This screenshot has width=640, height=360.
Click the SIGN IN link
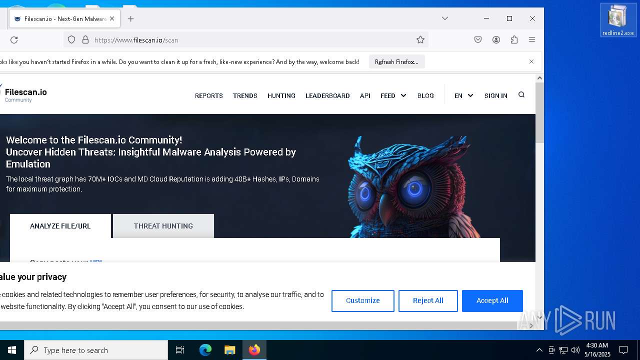495,95
